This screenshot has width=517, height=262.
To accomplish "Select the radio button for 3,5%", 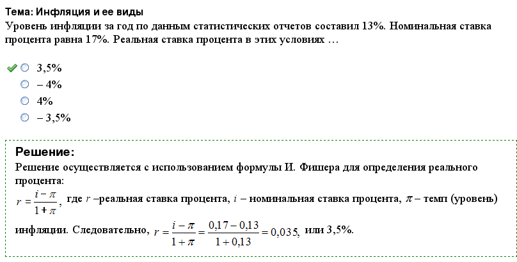I will 25,68.
